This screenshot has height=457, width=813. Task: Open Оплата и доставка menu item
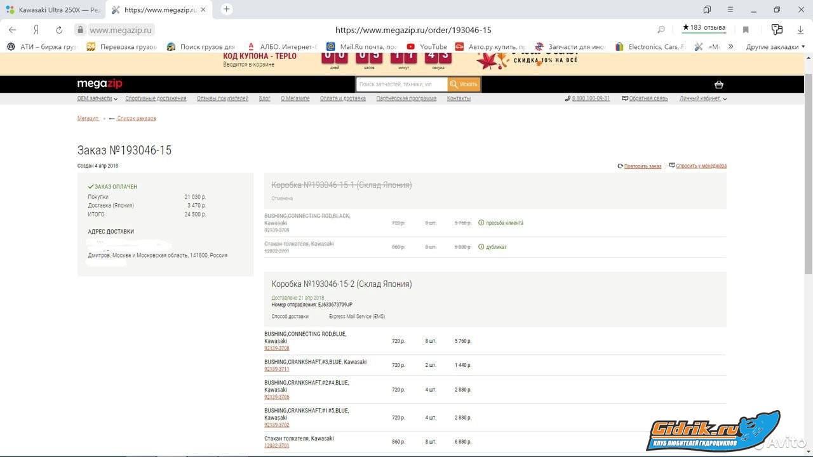coord(342,98)
